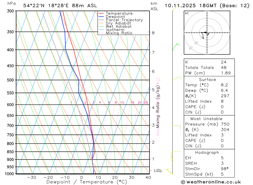Click the 4 km altitude label
The height and width of the screenshot is (185, 253).
(x=153, y=108)
